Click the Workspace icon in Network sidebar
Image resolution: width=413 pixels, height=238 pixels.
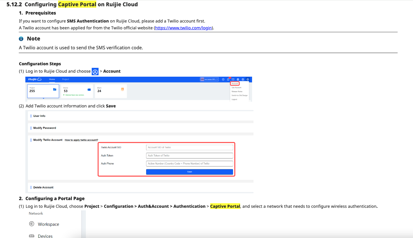(x=32, y=224)
